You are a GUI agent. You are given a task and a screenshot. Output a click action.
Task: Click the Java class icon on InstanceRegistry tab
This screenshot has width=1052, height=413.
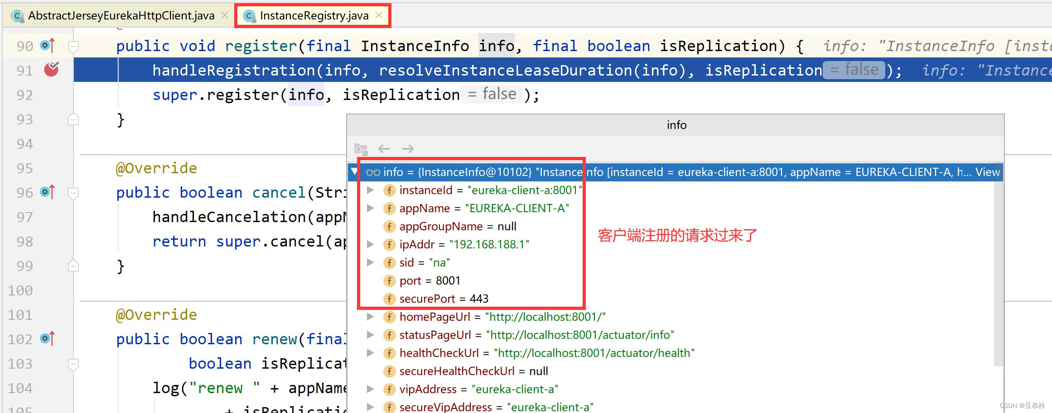point(249,16)
